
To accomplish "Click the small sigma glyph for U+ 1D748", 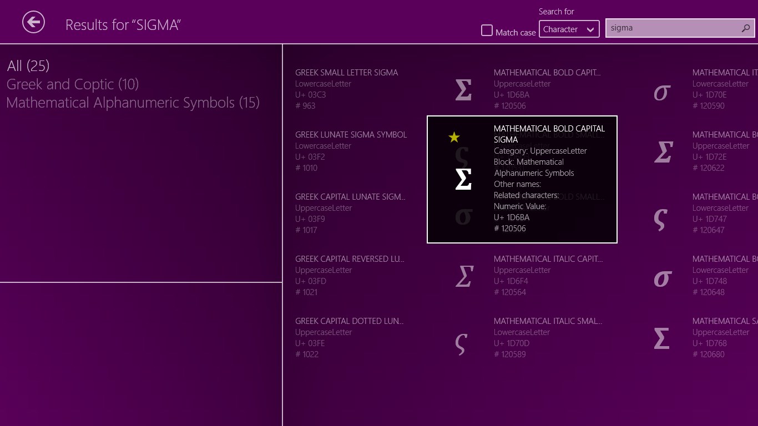I will pos(662,277).
